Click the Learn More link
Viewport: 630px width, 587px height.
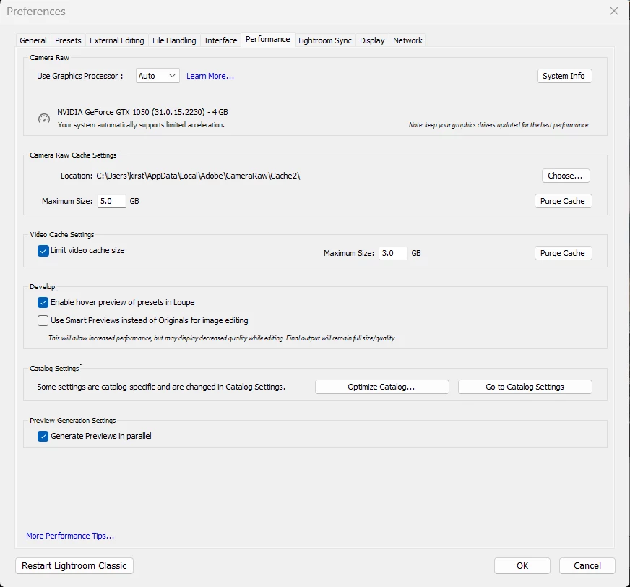[210, 76]
